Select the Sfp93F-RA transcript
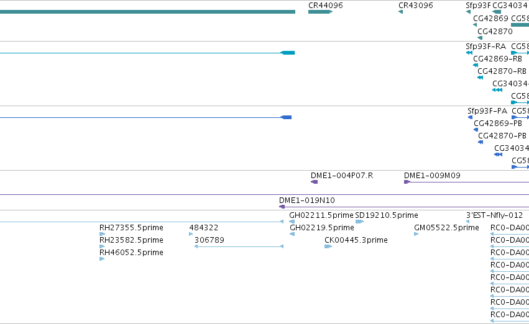 (x=469, y=53)
